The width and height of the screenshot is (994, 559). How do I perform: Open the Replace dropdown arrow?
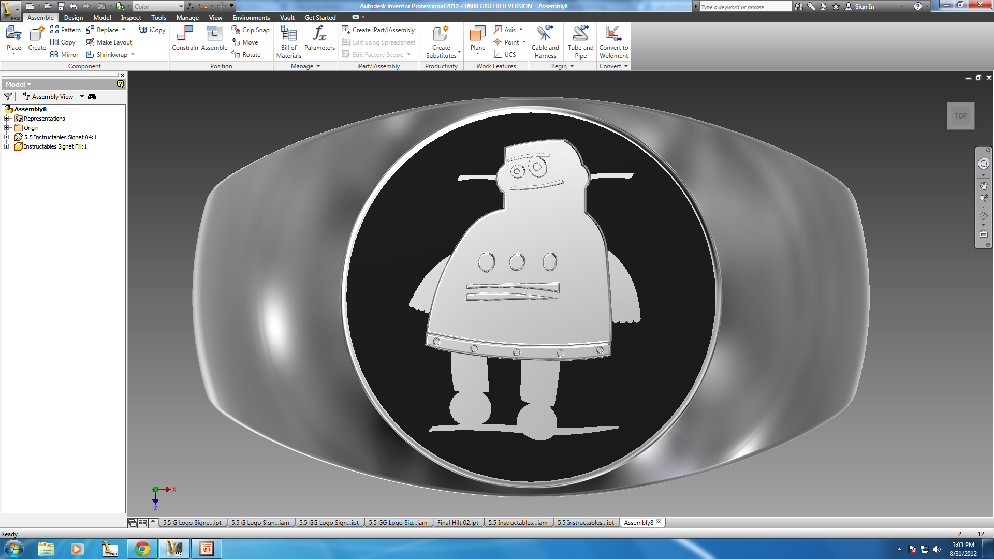pos(123,30)
